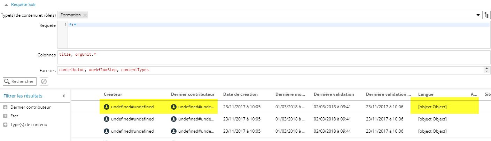Open the content type tree selector icon
The height and width of the screenshot is (141, 491).
point(486,15)
